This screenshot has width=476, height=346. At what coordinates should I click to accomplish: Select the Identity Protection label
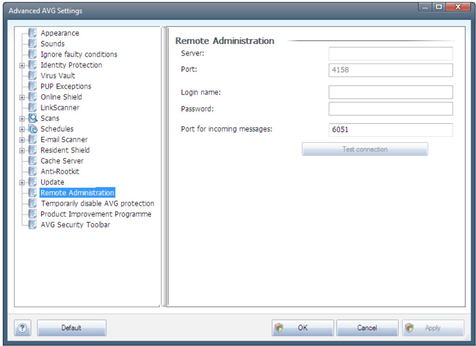[71, 65]
